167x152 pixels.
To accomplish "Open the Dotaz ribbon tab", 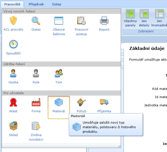I will click(x=57, y=4).
